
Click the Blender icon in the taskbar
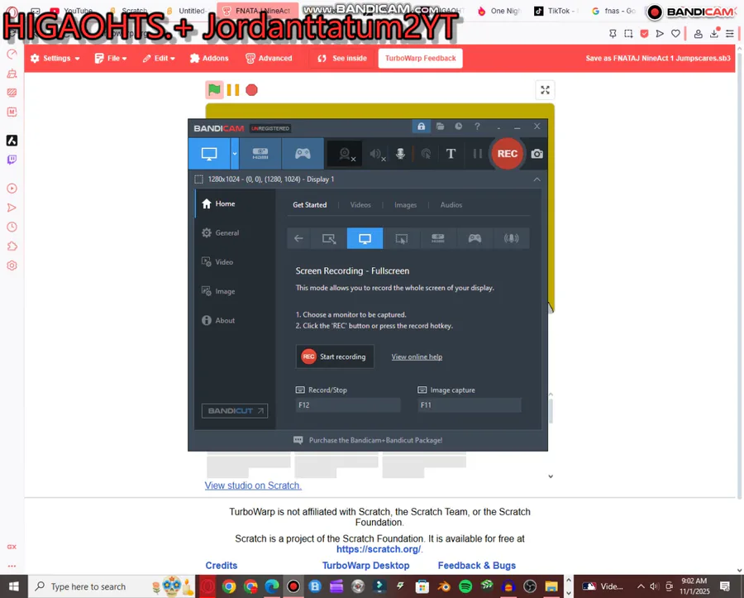point(444,586)
